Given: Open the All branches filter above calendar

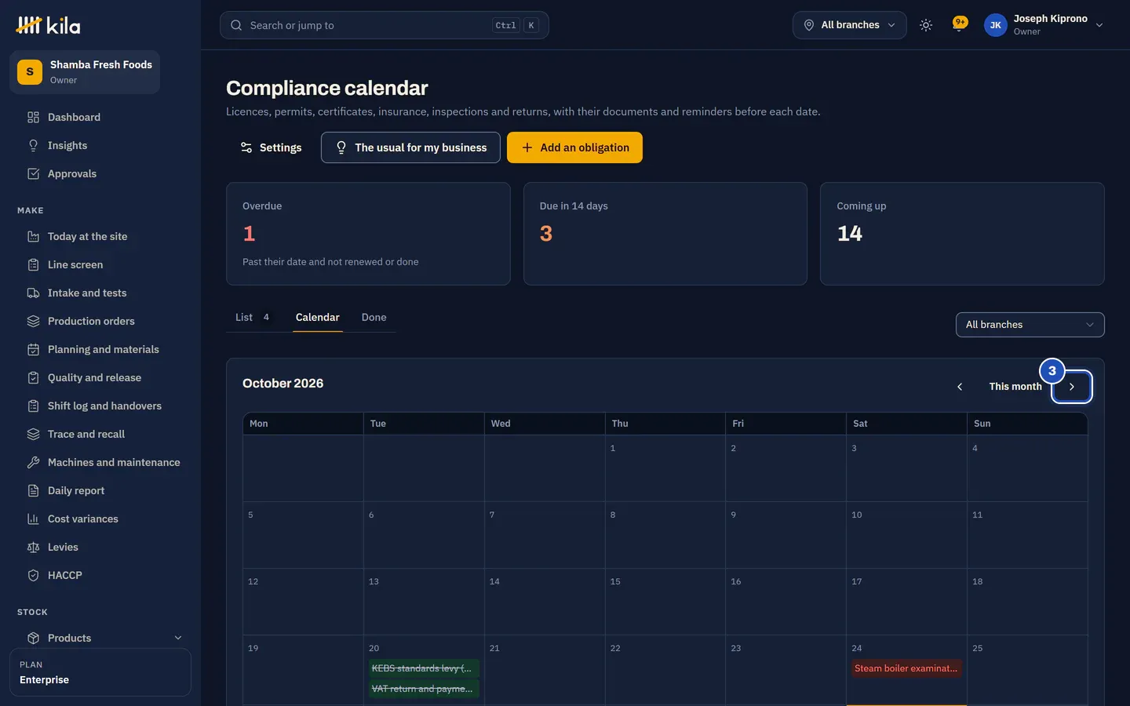Looking at the screenshot, I should coord(1030,325).
